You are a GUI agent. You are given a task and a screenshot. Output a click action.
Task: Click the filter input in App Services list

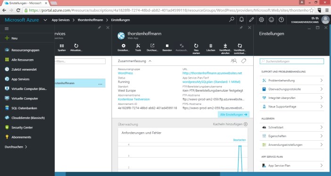80,61
